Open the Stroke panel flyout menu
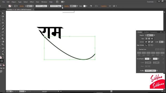Image resolution: width=166 pixels, height=93 pixels. tap(164, 32)
